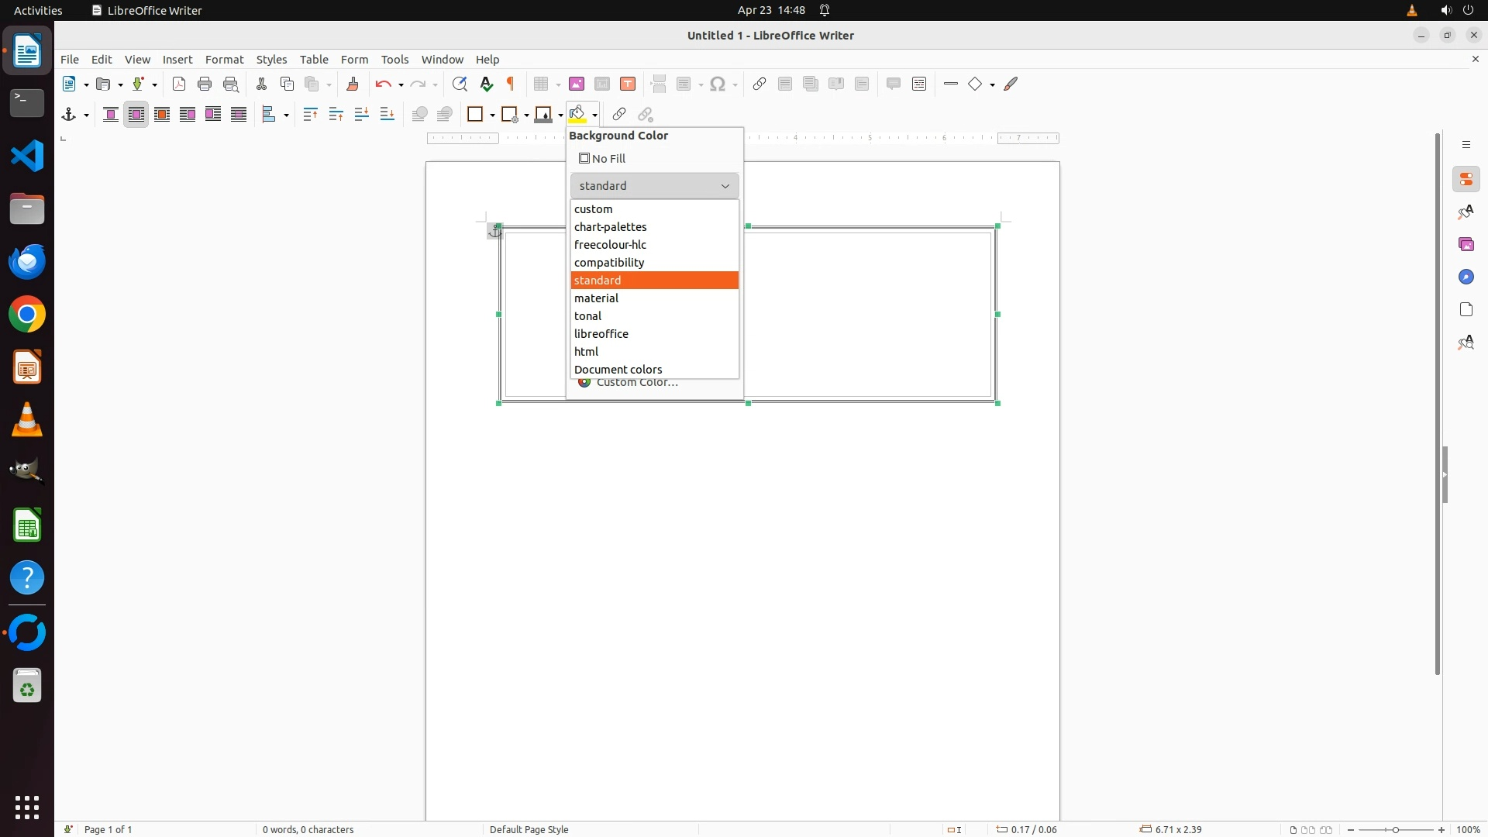Click the Clone Formatting paintbrush icon
This screenshot has height=837, width=1488.
353,84
